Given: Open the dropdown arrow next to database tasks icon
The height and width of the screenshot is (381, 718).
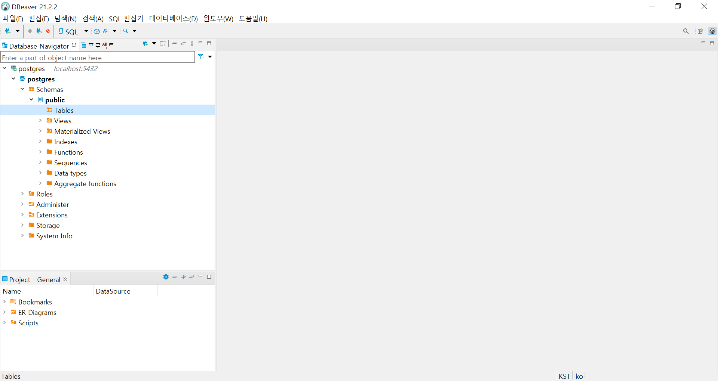Looking at the screenshot, I should pyautogui.click(x=115, y=31).
